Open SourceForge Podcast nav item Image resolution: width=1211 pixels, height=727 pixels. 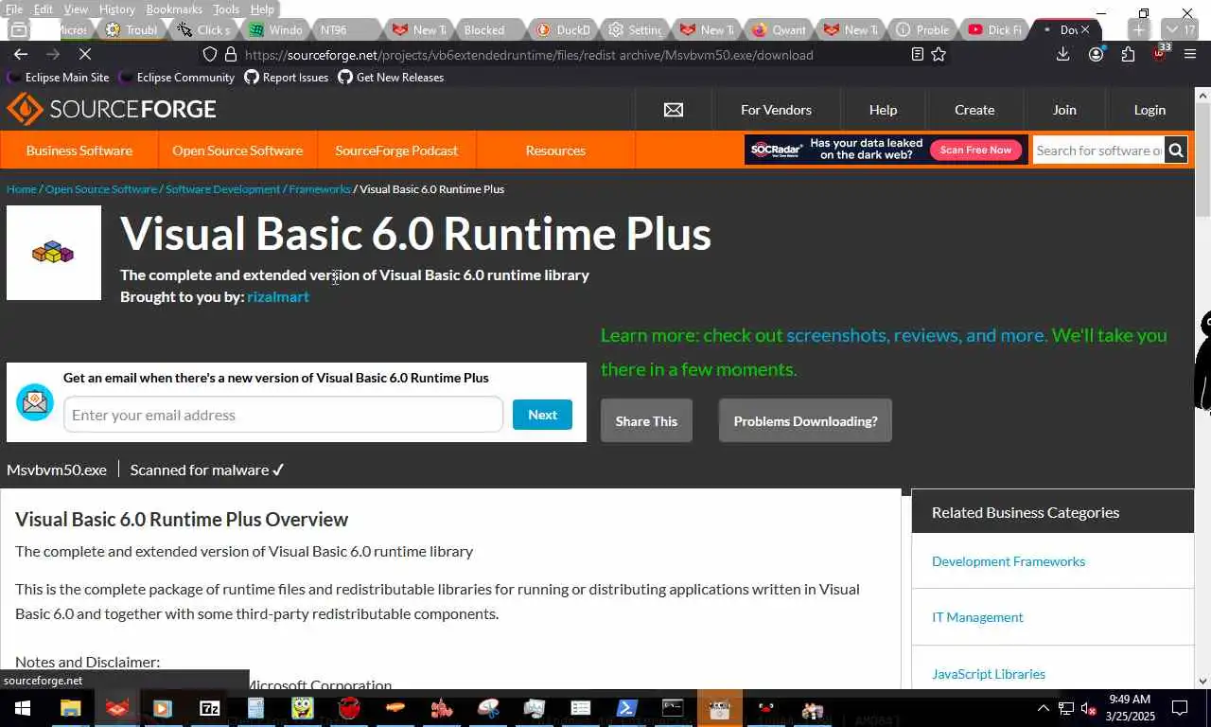pyautogui.click(x=396, y=151)
